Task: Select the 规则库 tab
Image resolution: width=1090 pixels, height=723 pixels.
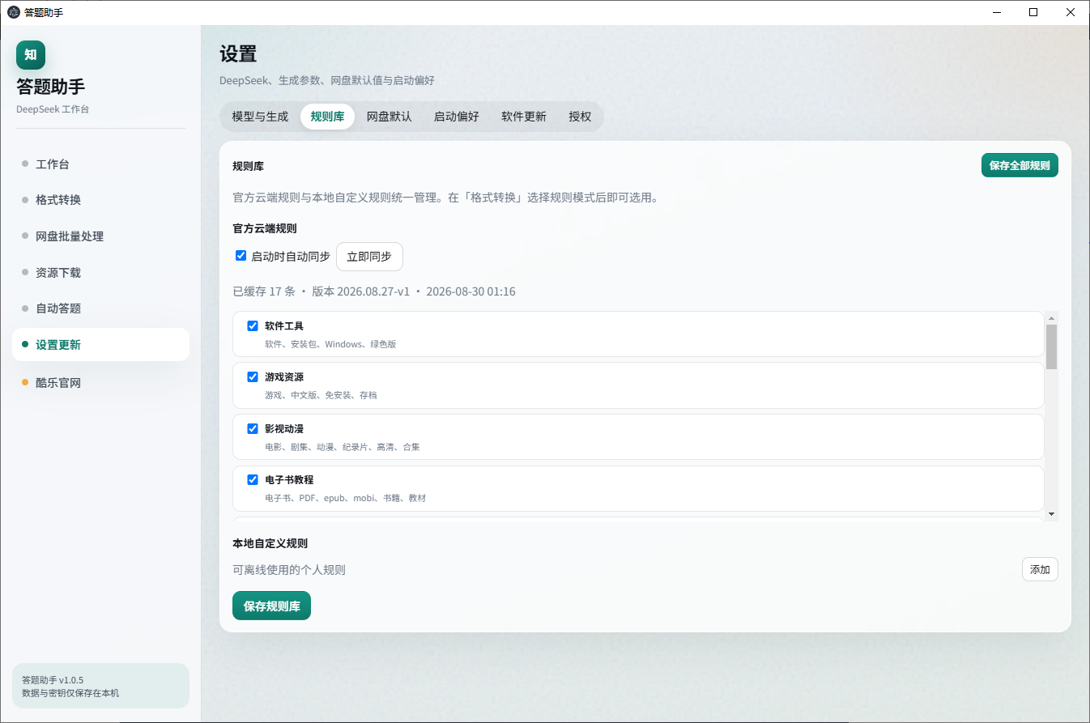Action: [x=327, y=117]
